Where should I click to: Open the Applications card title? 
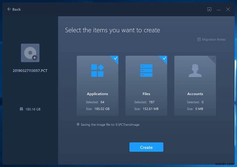pos(97,94)
